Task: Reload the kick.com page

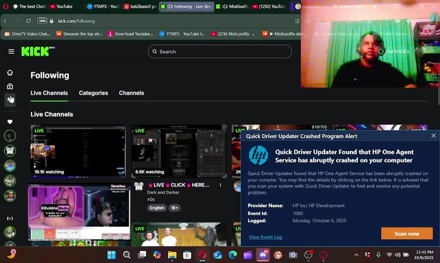Action: [28, 21]
